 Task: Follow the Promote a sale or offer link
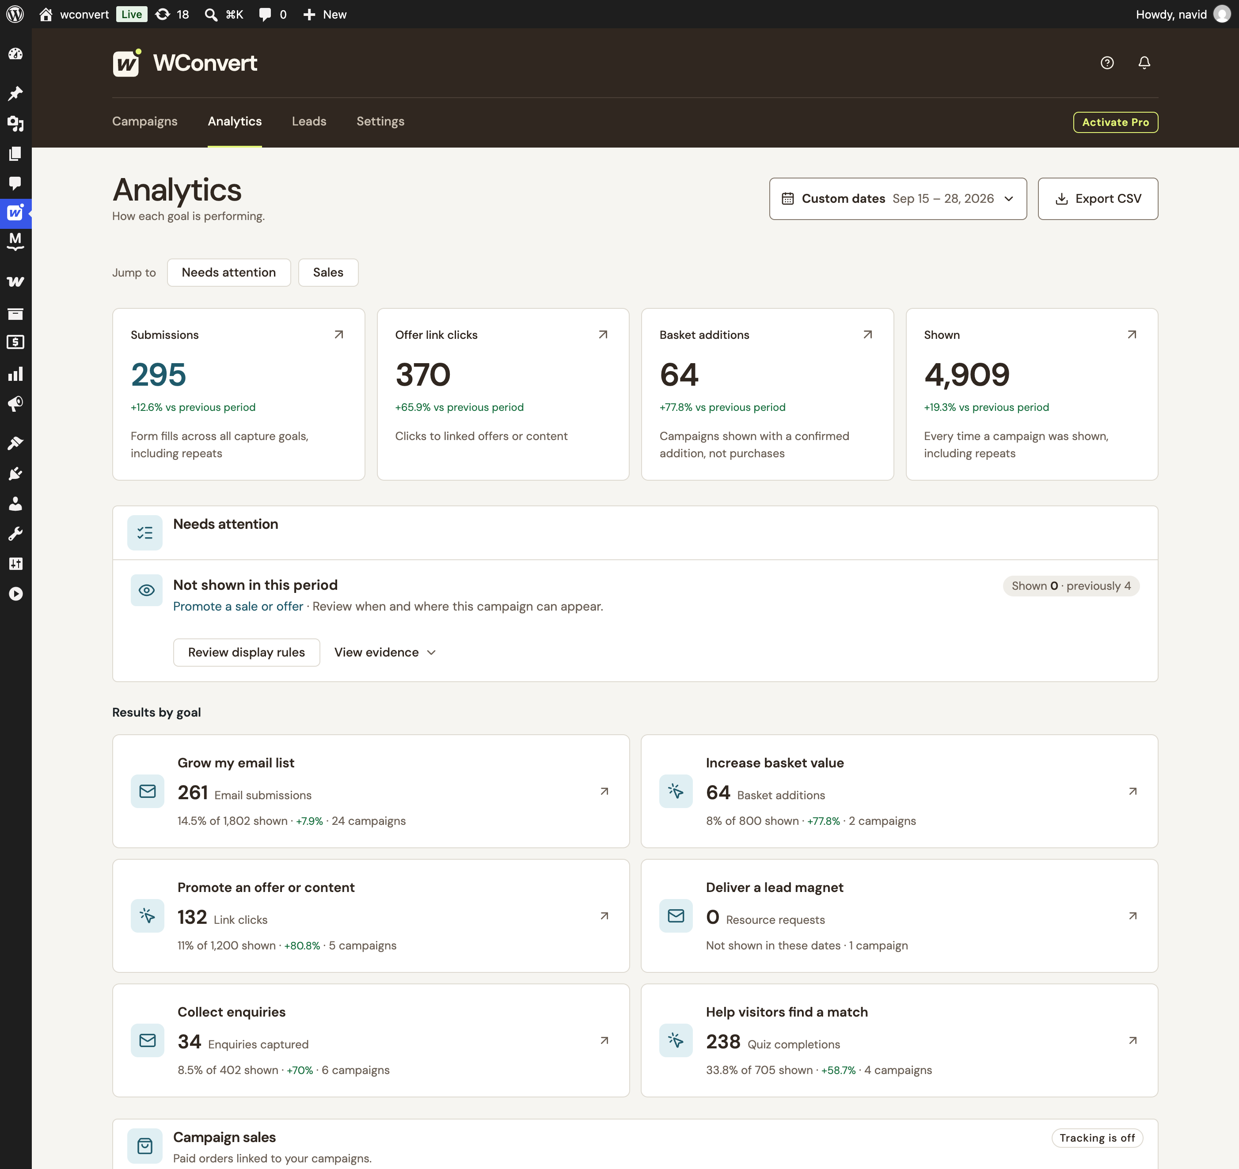click(x=238, y=606)
